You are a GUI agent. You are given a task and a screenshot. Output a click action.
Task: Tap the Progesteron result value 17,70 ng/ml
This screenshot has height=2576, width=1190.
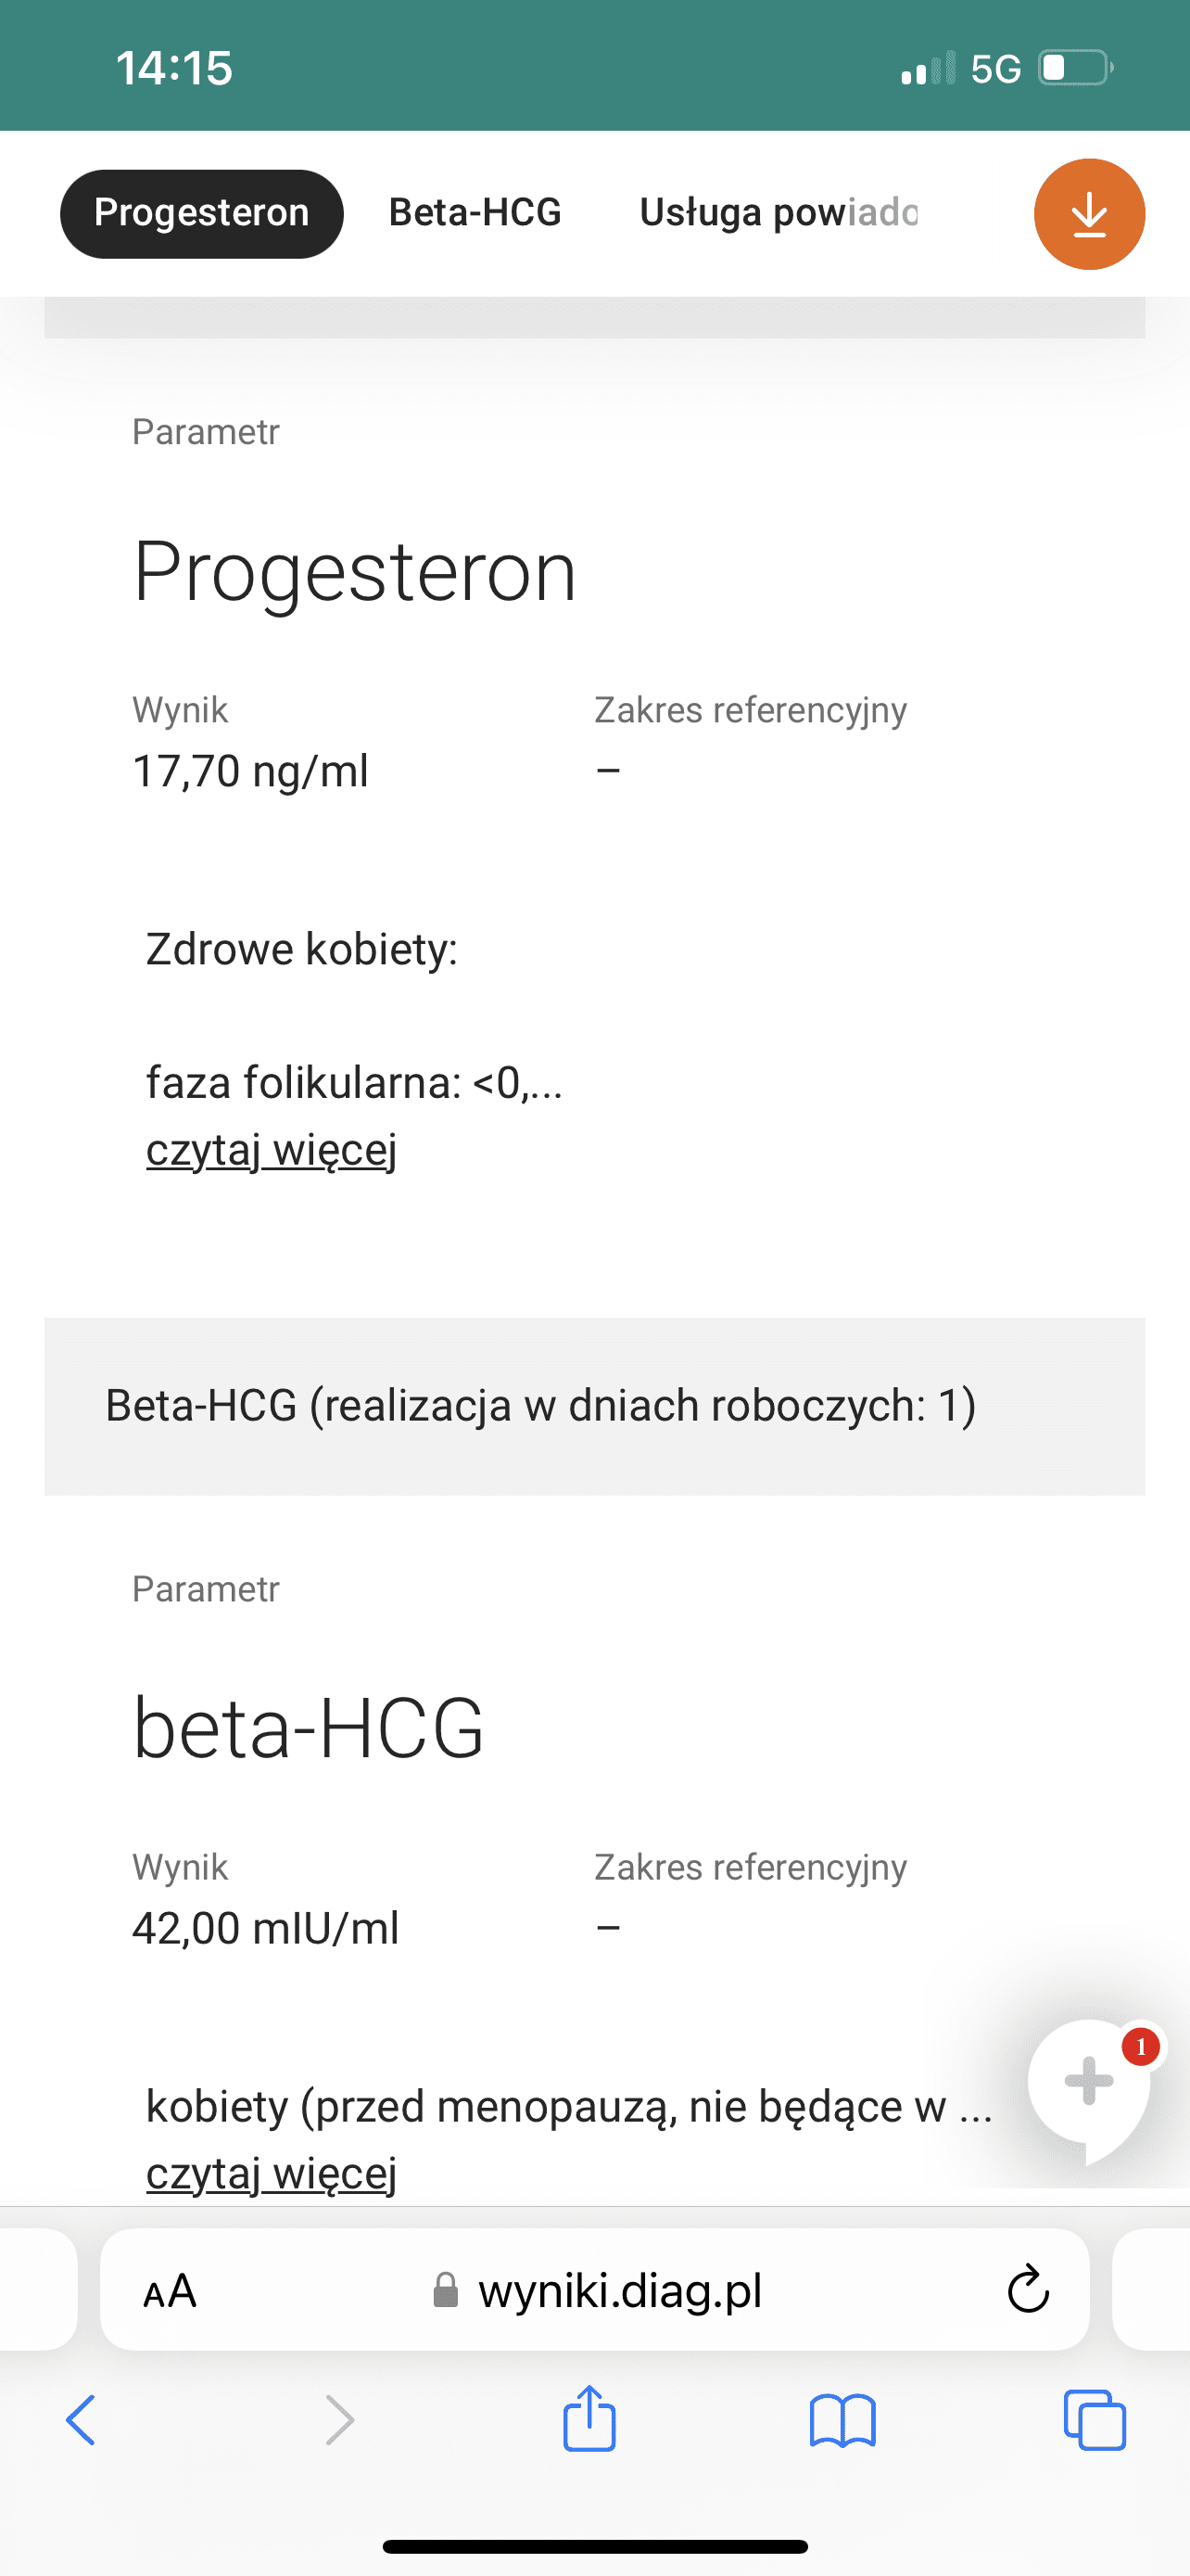[251, 771]
